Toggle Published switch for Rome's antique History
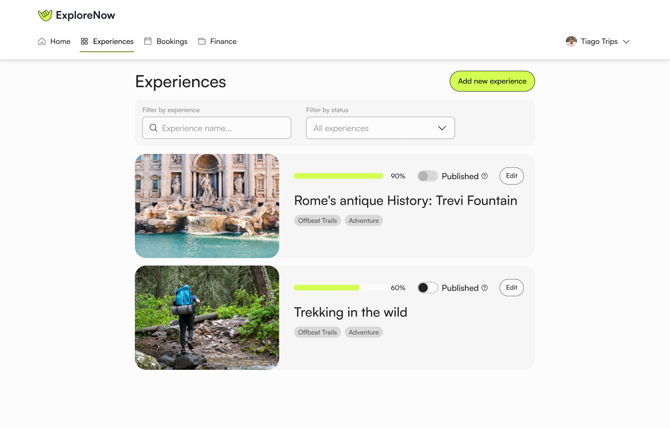670x428 pixels. click(427, 176)
